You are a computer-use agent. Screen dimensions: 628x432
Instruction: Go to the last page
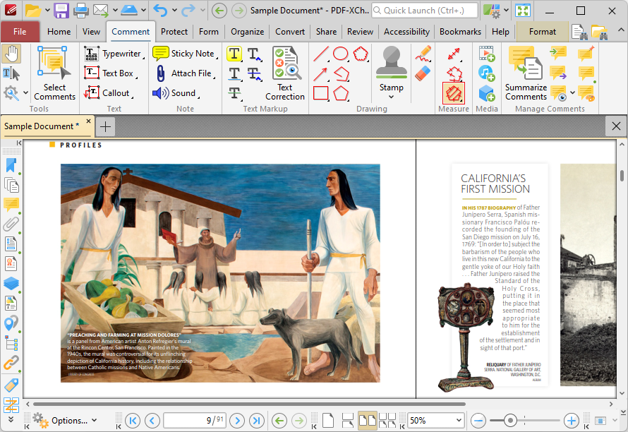(256, 421)
